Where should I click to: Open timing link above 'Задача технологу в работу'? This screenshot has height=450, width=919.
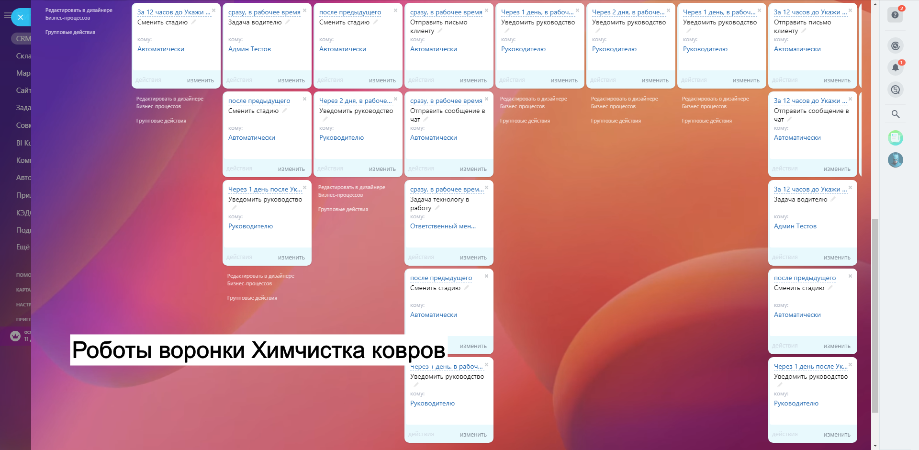[x=447, y=190]
